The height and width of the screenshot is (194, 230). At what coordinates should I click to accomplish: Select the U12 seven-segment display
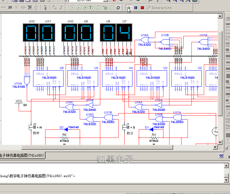(31, 33)
